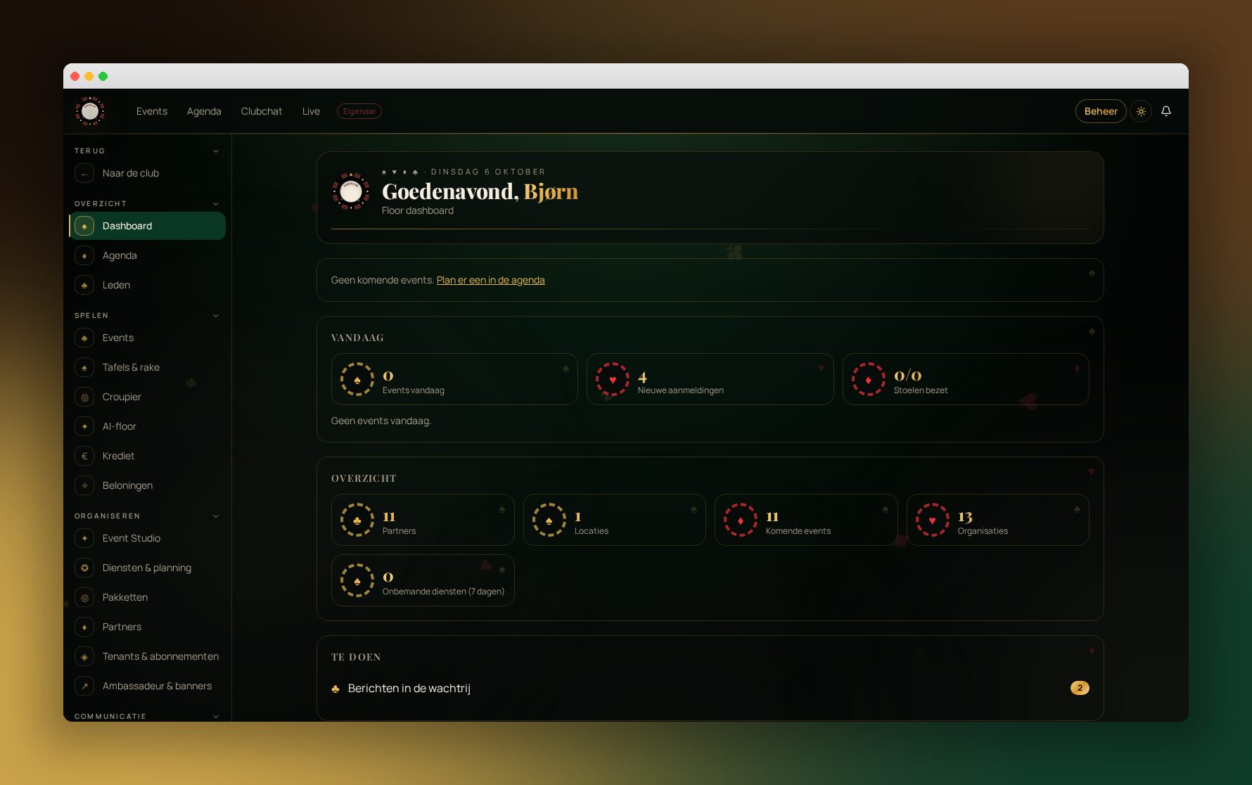Screen dimensions: 1252x785
Task: Click the Tafels & rake sidebar icon
Action: 84,367
